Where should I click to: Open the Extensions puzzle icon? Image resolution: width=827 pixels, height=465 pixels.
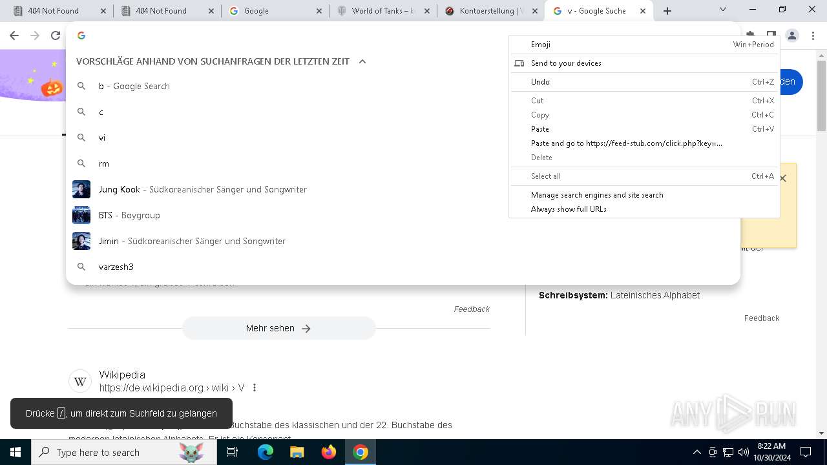pos(750,35)
